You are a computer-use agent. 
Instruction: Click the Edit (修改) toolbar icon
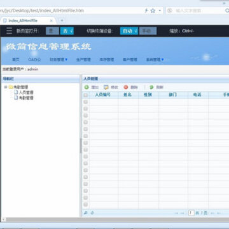click(x=106, y=87)
